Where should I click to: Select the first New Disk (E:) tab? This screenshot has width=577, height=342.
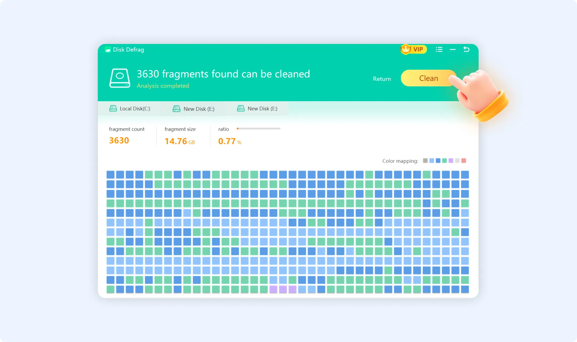pos(199,108)
